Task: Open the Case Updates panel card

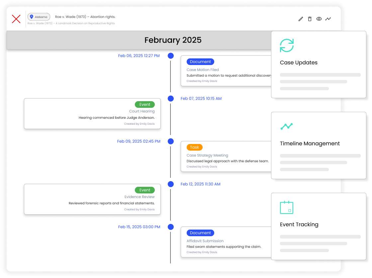Action: [319, 64]
